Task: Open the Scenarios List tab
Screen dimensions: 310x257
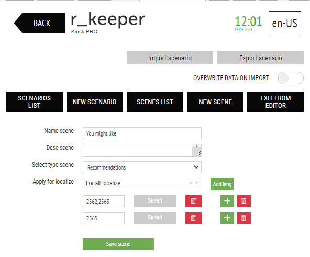Action: [35, 102]
